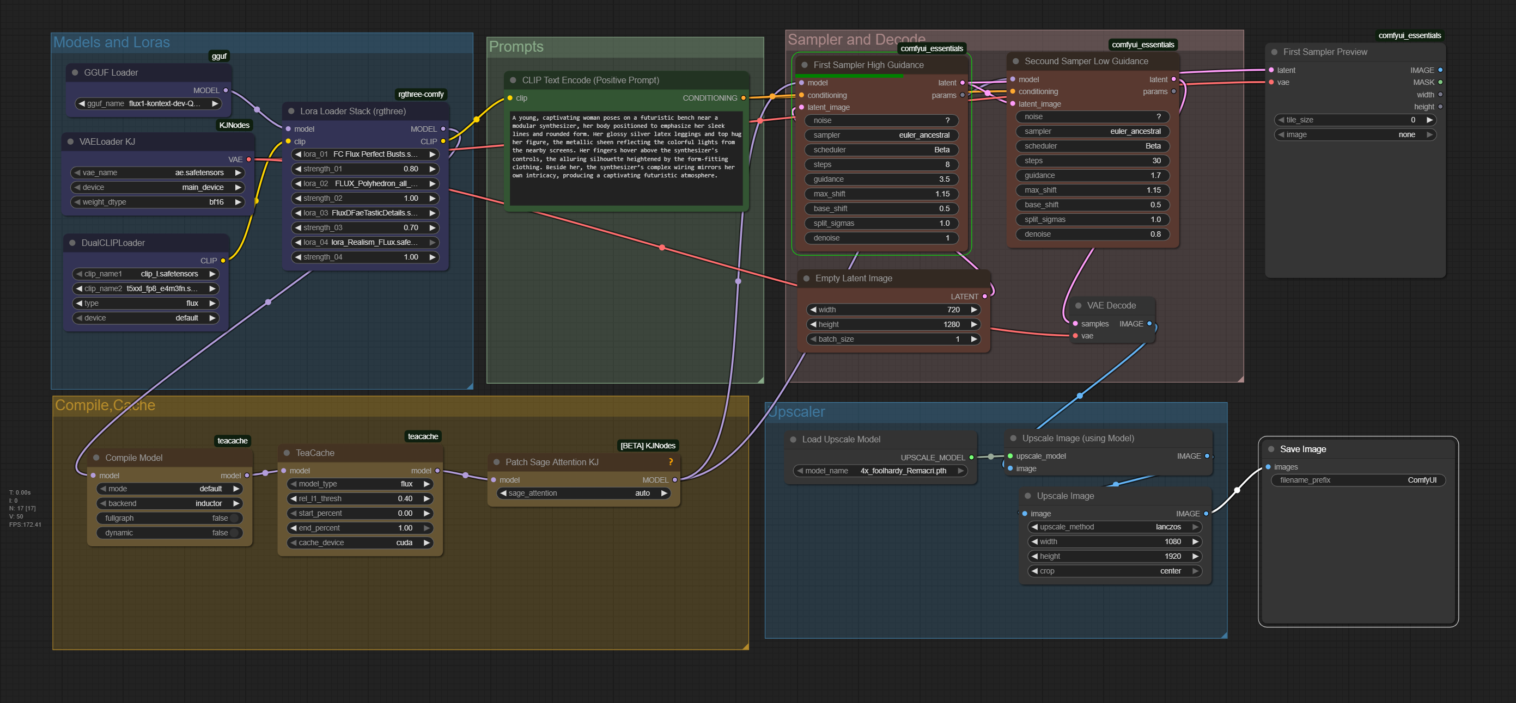The height and width of the screenshot is (703, 1516).
Task: Click the DualCLIPLoader CLIP output socket
Action: [x=223, y=261]
